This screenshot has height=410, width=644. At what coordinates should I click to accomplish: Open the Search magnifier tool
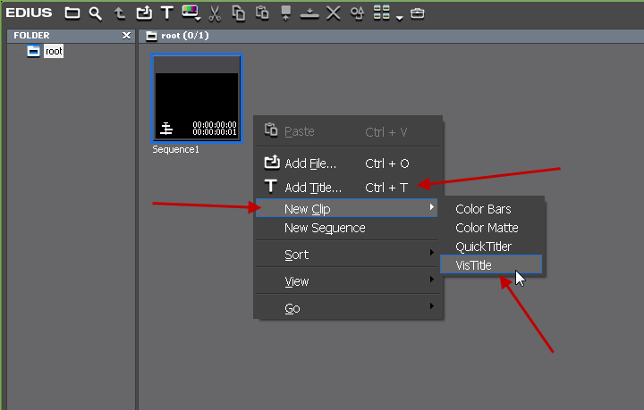click(96, 13)
